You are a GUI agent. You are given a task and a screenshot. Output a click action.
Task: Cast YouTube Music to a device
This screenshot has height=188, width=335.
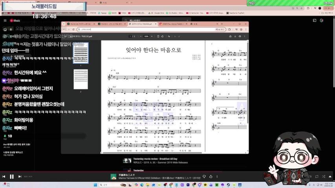pos(315,20)
